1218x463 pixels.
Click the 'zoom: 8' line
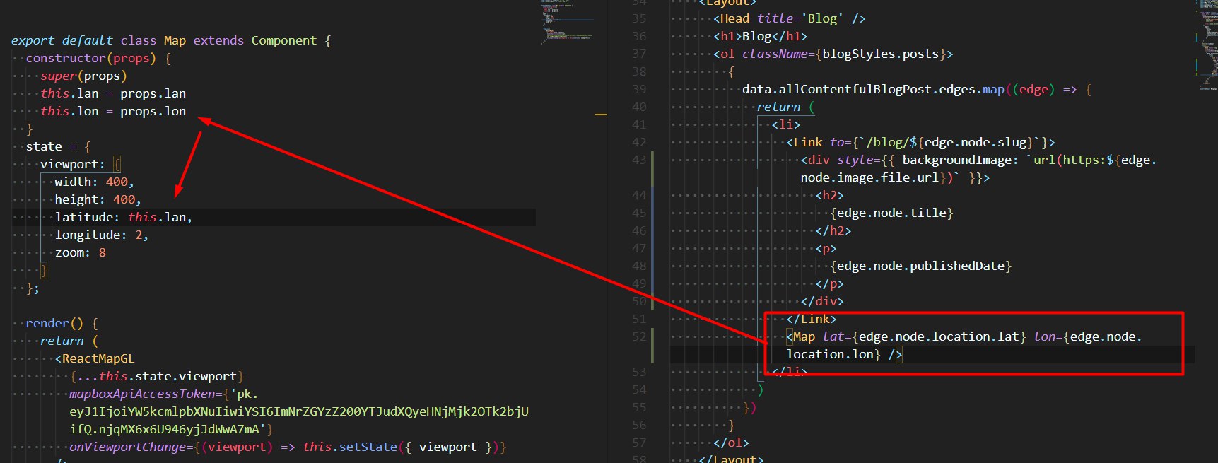click(81, 252)
